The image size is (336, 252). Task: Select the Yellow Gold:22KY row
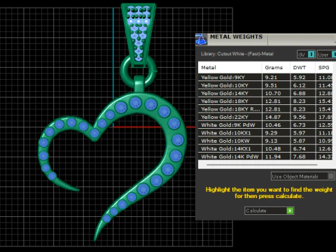pyautogui.click(x=265, y=117)
